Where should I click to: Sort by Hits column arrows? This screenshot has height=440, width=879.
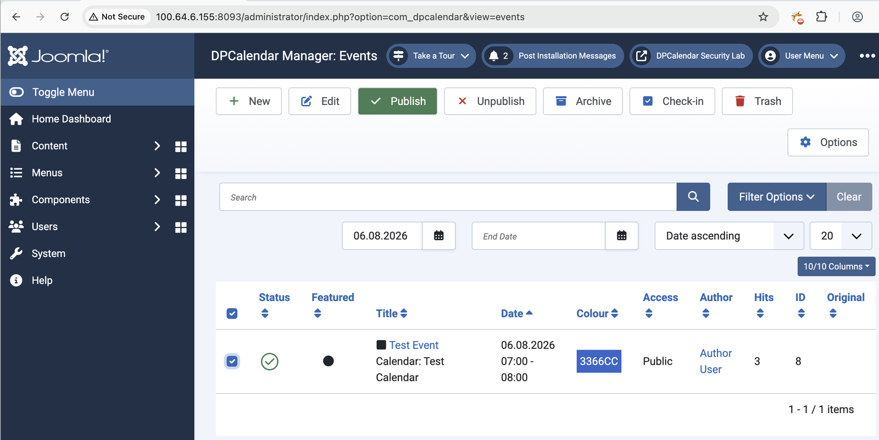[760, 313]
